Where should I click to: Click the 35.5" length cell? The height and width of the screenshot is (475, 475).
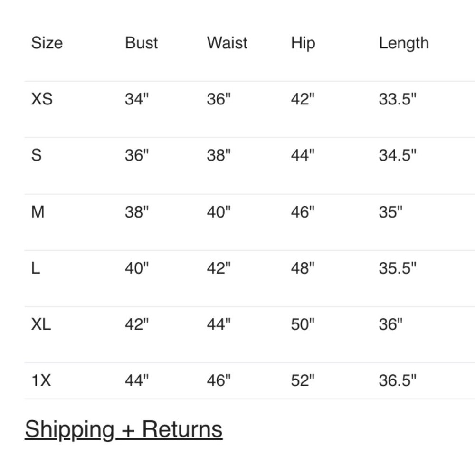point(398,268)
